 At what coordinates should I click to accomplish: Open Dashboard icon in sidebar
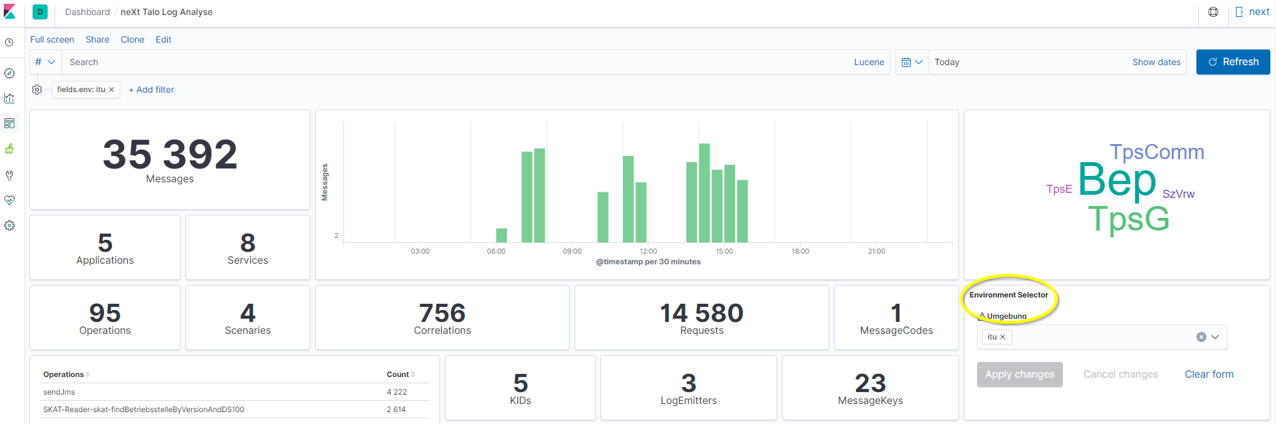(9, 123)
